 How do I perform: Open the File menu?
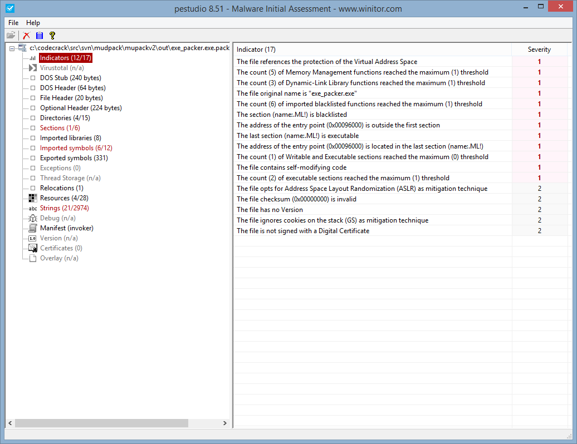13,23
